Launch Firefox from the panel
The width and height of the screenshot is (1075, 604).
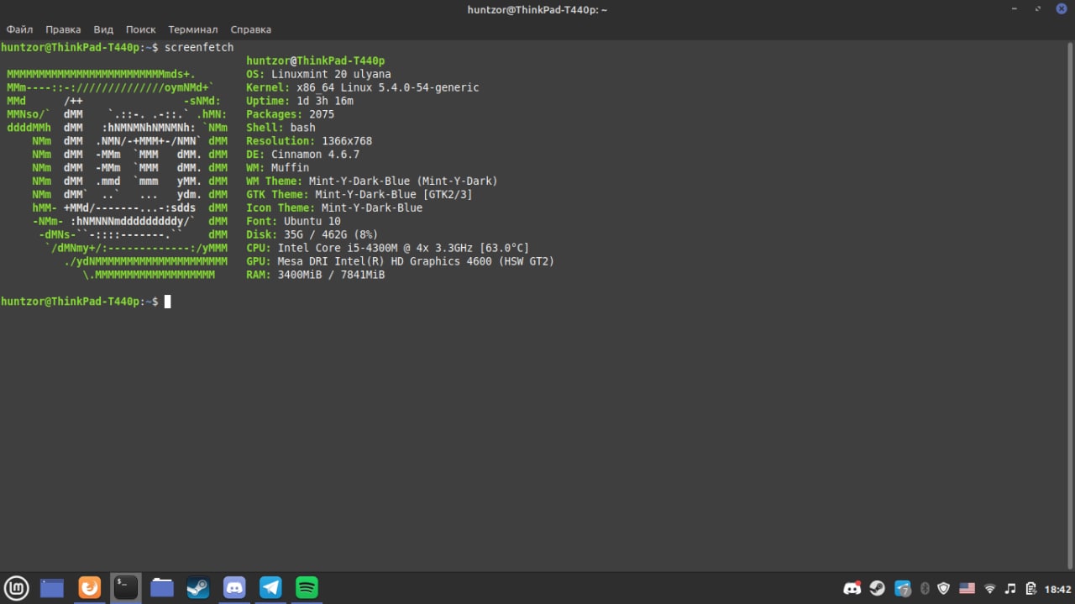[89, 587]
